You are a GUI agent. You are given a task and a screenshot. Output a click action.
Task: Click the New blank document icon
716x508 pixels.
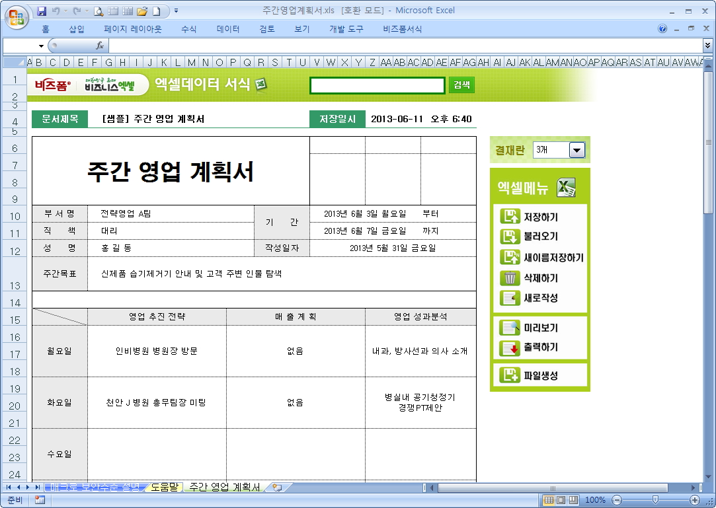(156, 11)
